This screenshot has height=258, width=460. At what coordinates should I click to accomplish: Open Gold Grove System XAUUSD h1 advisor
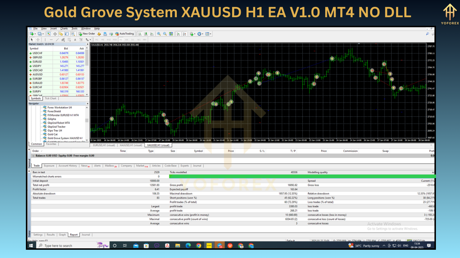65,138
